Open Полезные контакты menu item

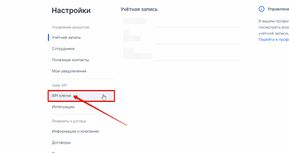coord(71,60)
